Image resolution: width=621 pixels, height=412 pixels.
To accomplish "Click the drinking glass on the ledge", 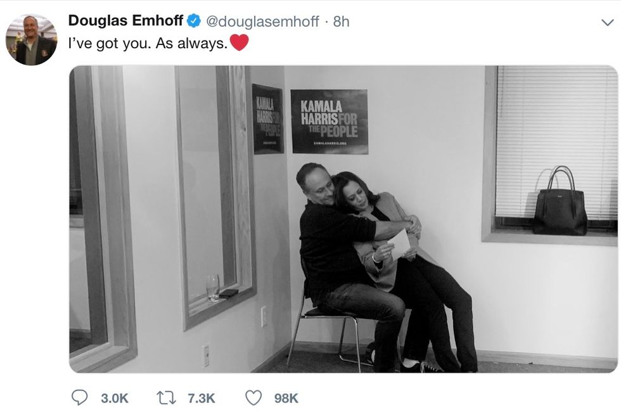I will 212,286.
